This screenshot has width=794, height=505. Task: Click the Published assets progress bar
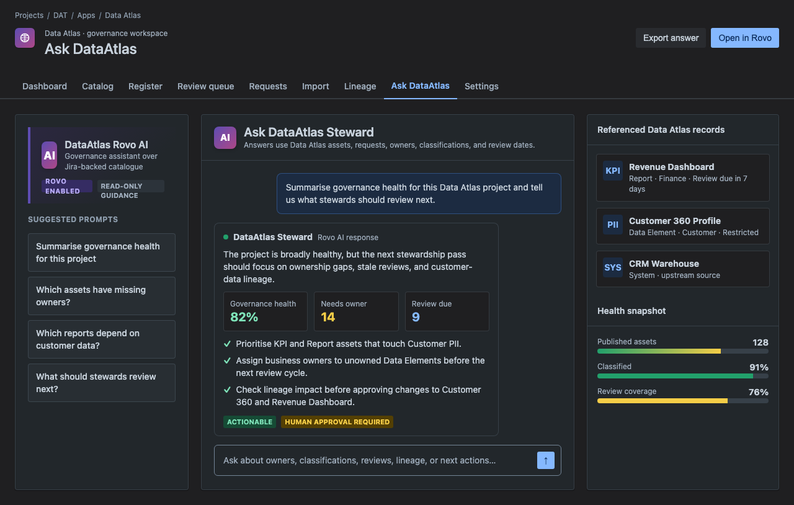[x=683, y=351]
